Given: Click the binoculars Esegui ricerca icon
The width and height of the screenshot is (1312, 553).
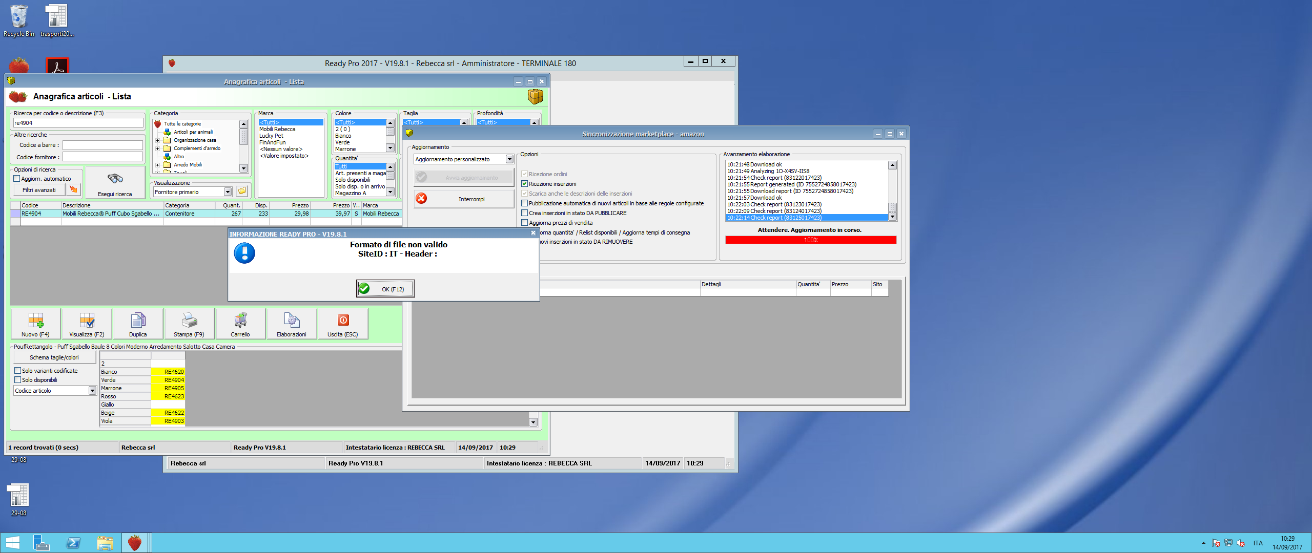Looking at the screenshot, I should point(115,179).
